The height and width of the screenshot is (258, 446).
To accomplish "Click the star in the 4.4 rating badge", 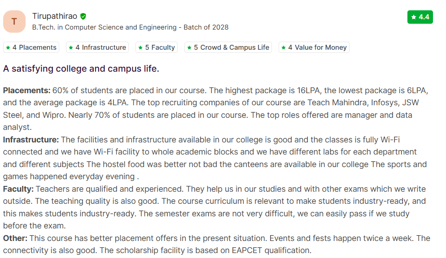I will [414, 17].
